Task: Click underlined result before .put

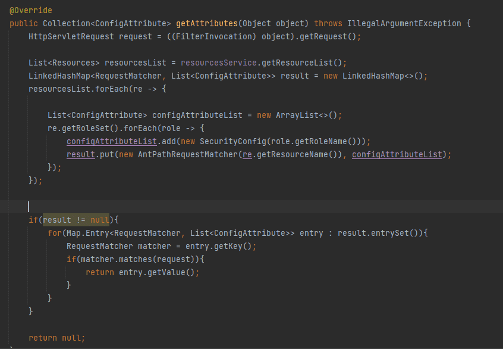Action: point(81,155)
